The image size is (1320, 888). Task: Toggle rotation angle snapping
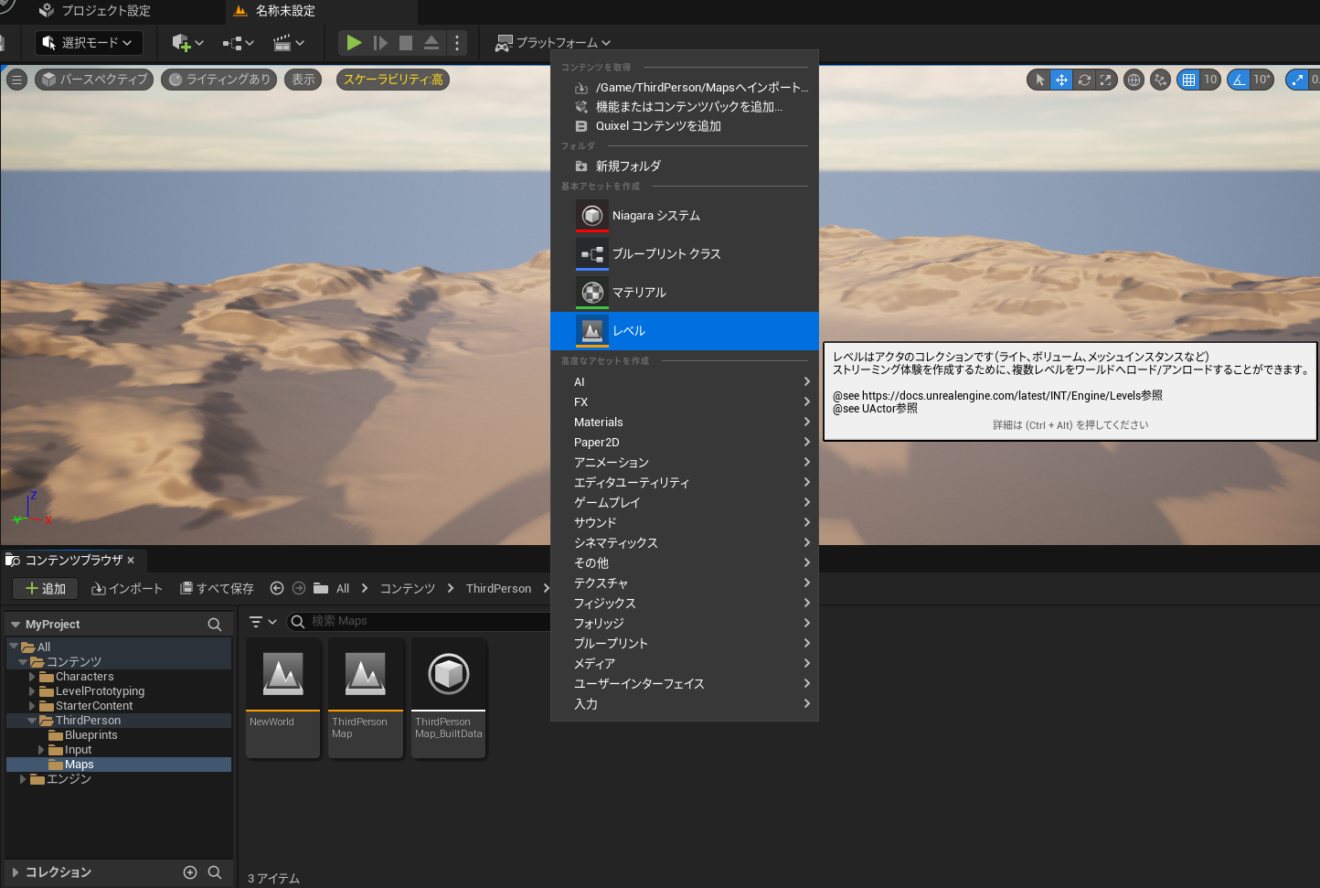click(x=1239, y=80)
